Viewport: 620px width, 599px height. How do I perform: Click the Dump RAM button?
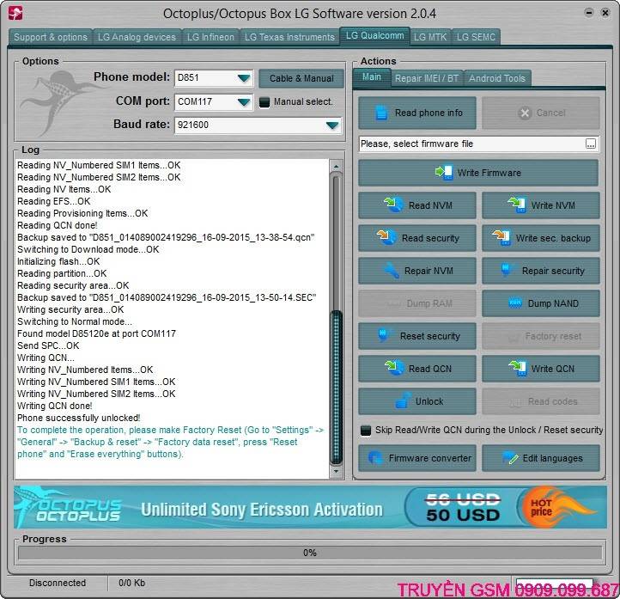click(417, 303)
